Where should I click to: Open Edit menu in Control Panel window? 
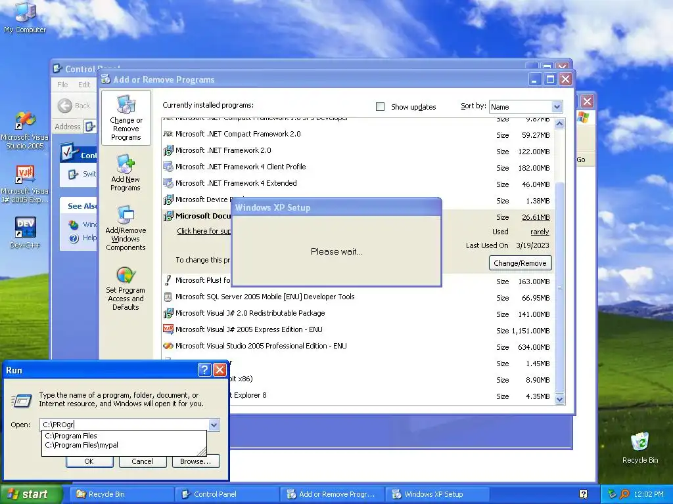[84, 85]
